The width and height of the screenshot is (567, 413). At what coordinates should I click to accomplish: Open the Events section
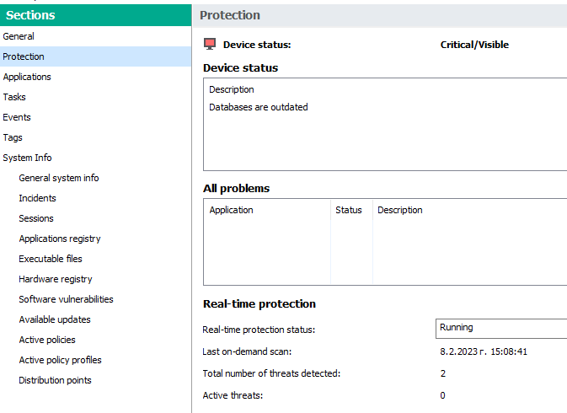pyautogui.click(x=17, y=117)
